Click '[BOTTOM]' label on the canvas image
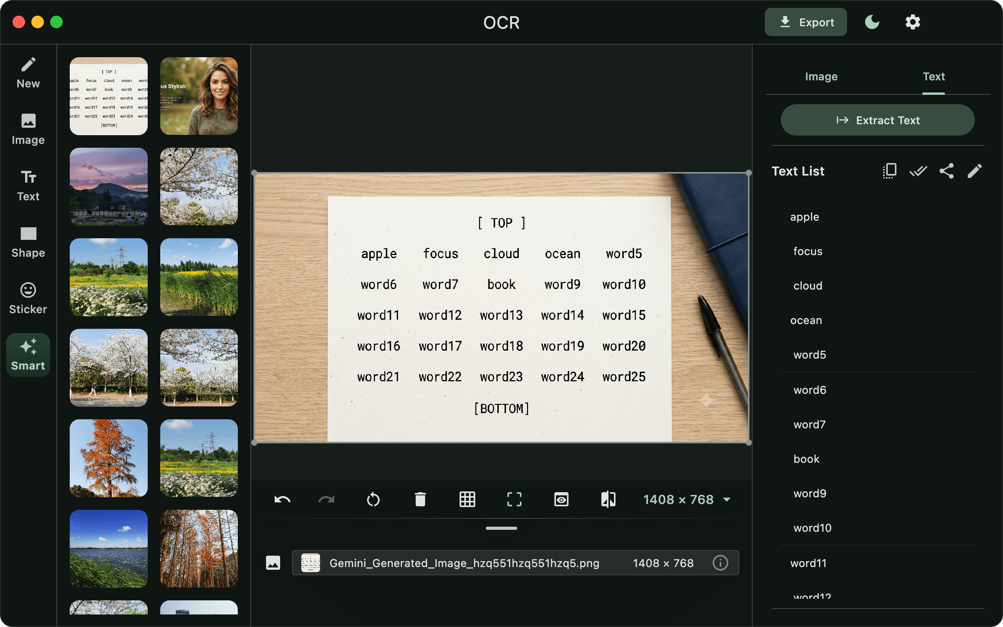This screenshot has height=627, width=1003. (501, 408)
